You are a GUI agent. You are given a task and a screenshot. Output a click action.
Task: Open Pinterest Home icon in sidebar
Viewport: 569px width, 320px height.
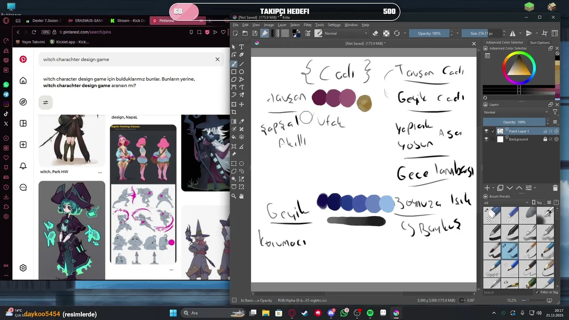(x=23, y=80)
